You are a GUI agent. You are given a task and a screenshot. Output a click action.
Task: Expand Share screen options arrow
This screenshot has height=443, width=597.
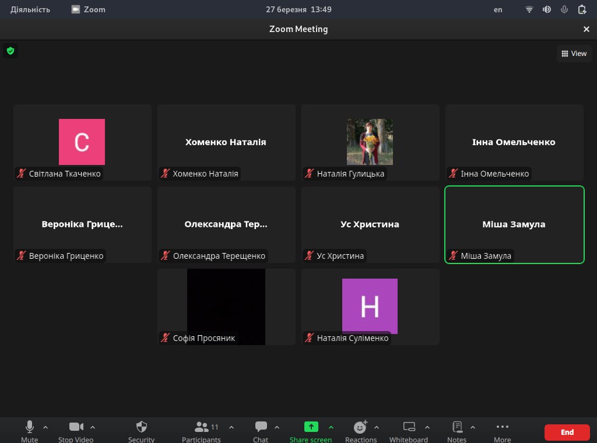click(331, 427)
